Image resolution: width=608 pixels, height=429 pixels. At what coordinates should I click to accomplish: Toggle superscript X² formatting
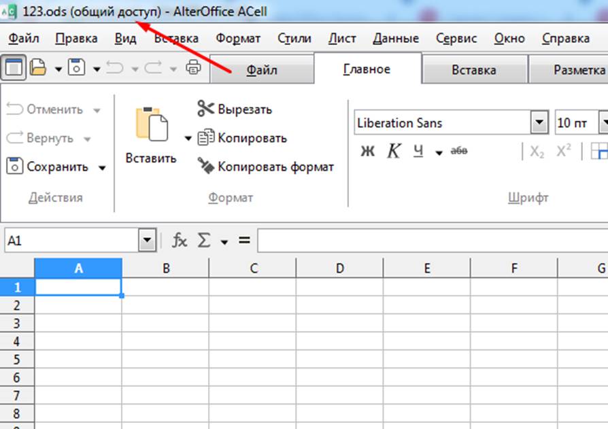563,150
